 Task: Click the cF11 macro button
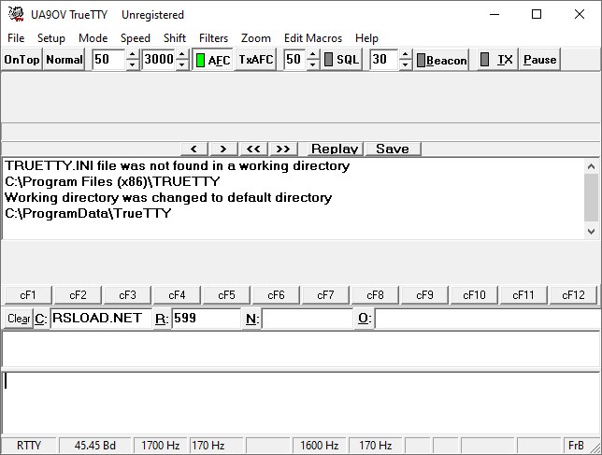pos(523,295)
